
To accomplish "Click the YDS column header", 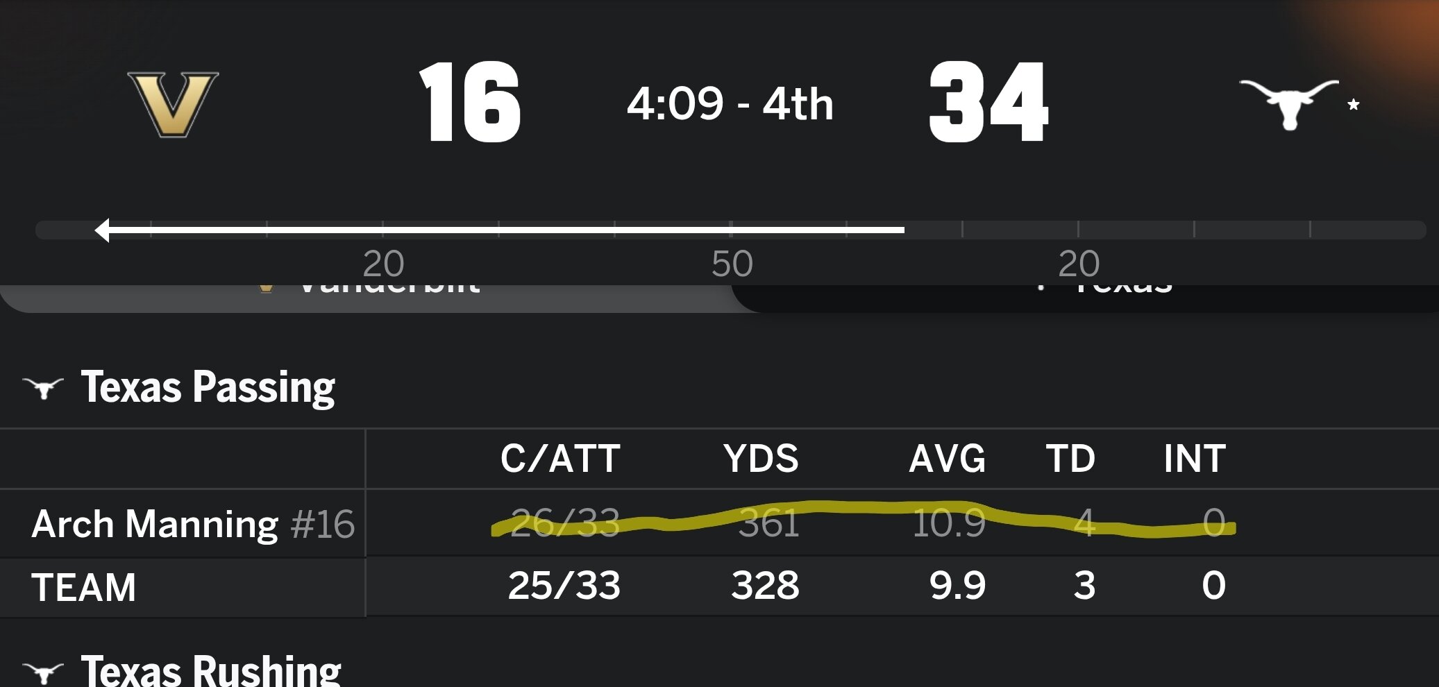I will click(761, 459).
